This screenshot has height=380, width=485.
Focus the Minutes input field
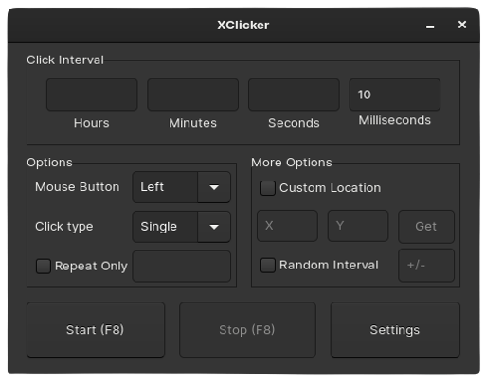point(192,95)
